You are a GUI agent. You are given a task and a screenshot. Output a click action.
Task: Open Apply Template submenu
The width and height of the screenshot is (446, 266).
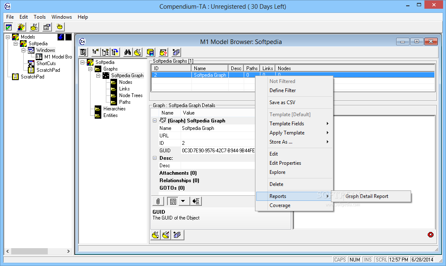294,133
